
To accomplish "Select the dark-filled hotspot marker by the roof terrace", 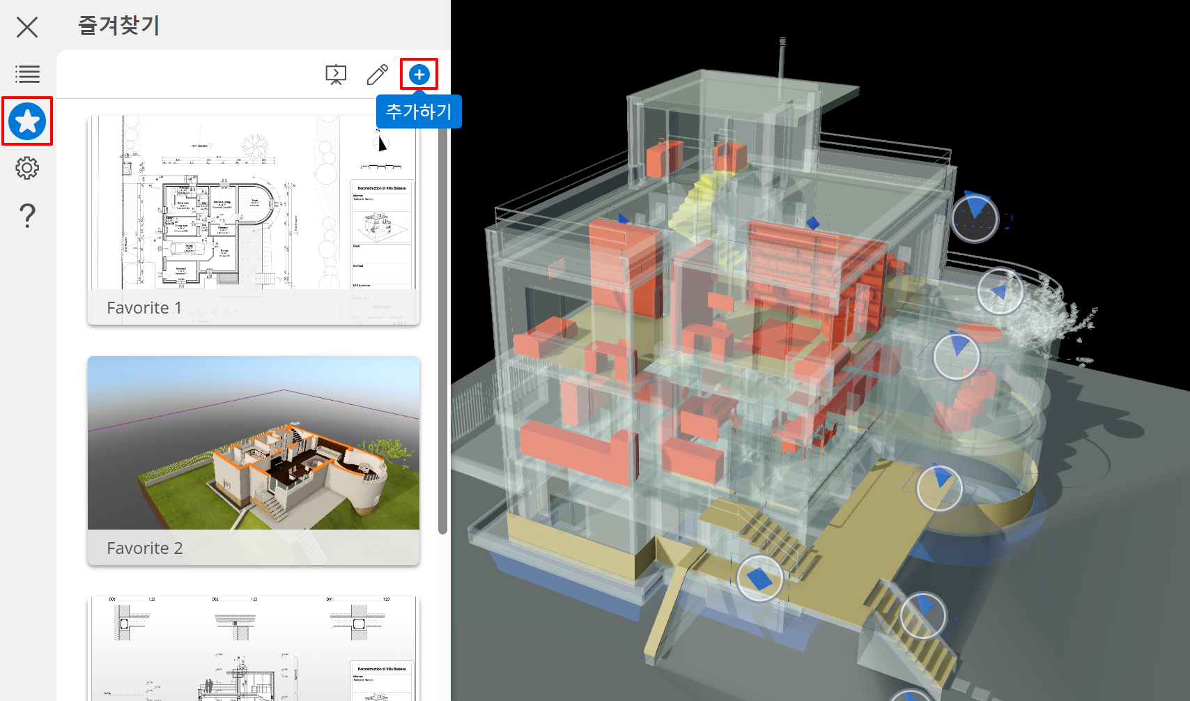I will click(x=975, y=218).
